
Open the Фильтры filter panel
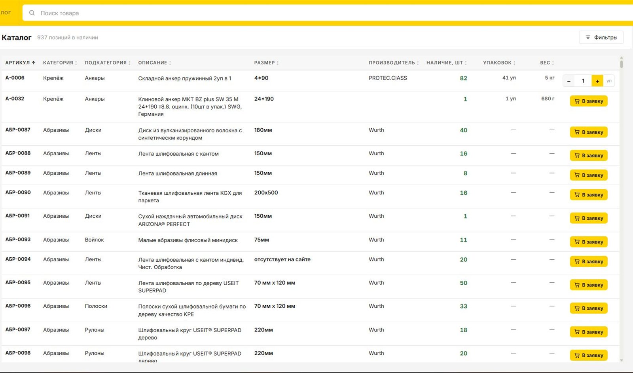(x=601, y=37)
